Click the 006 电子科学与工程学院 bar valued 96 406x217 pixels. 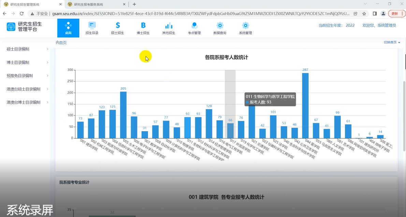pos(134,127)
